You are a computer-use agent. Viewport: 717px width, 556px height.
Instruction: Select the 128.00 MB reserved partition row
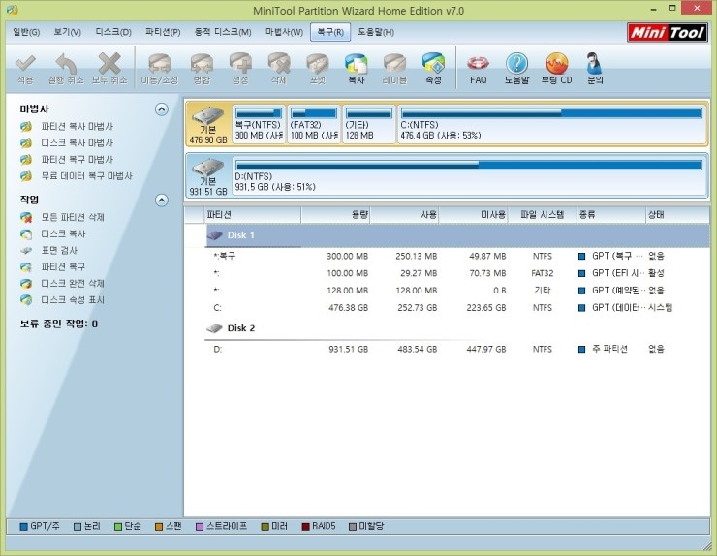coord(457,291)
